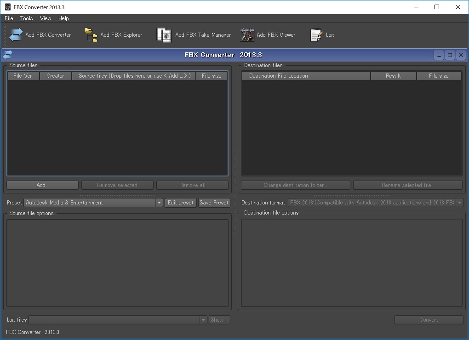
Task: Minimize the inner FBX Converter 2013.3 panel
Action: click(439, 55)
